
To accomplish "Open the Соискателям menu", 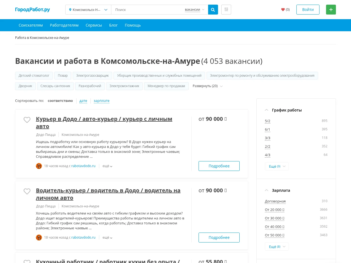I will (x=31, y=25).
